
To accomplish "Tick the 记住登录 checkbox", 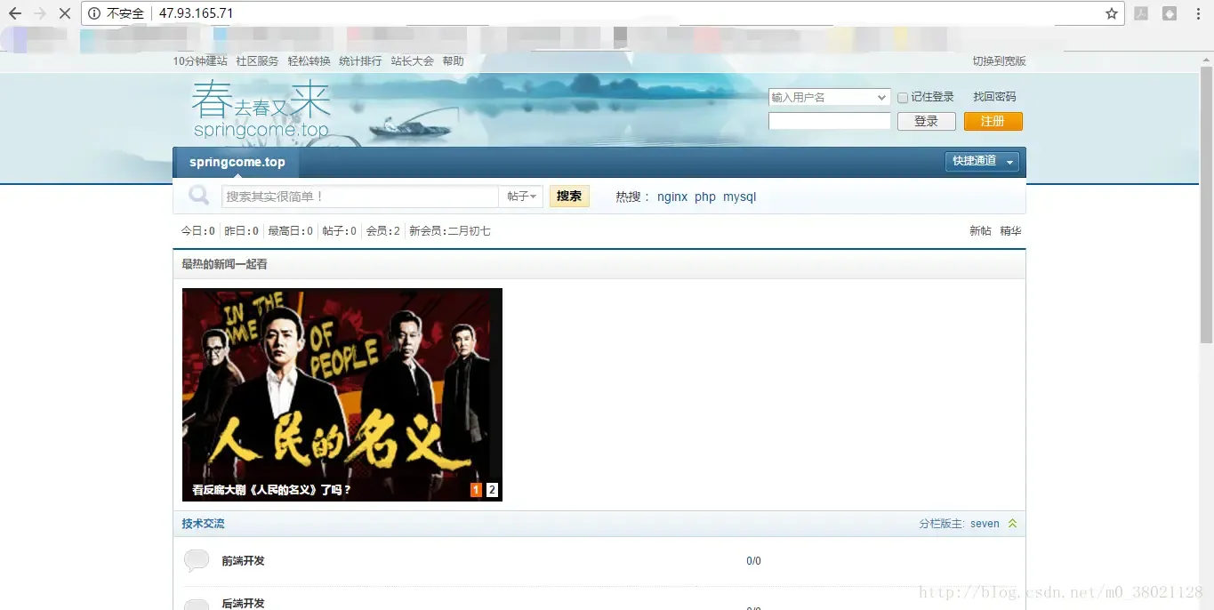I will click(x=903, y=98).
